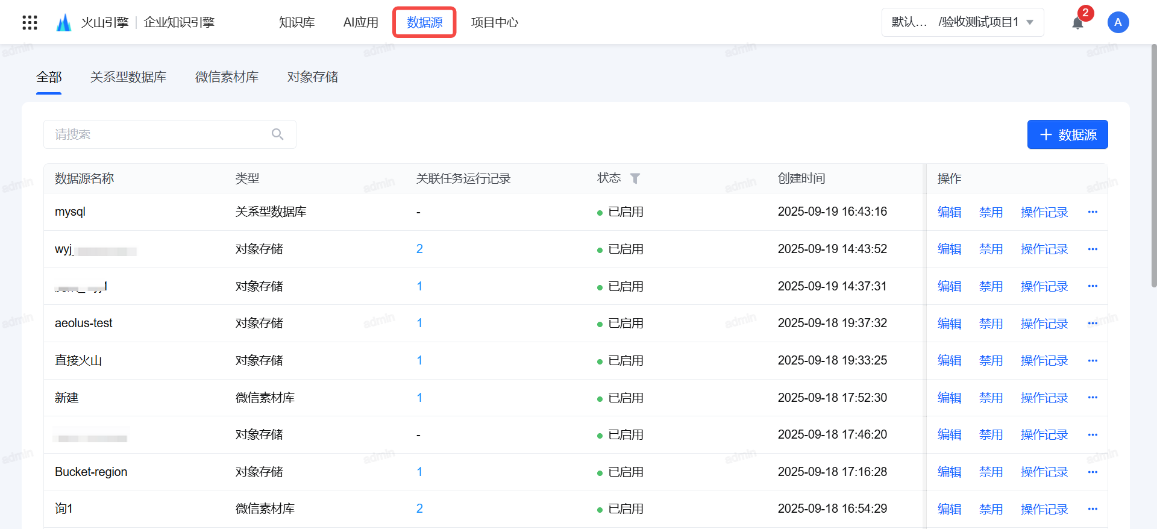Open more actions for Bucket-region row
The image size is (1157, 529).
point(1093,472)
